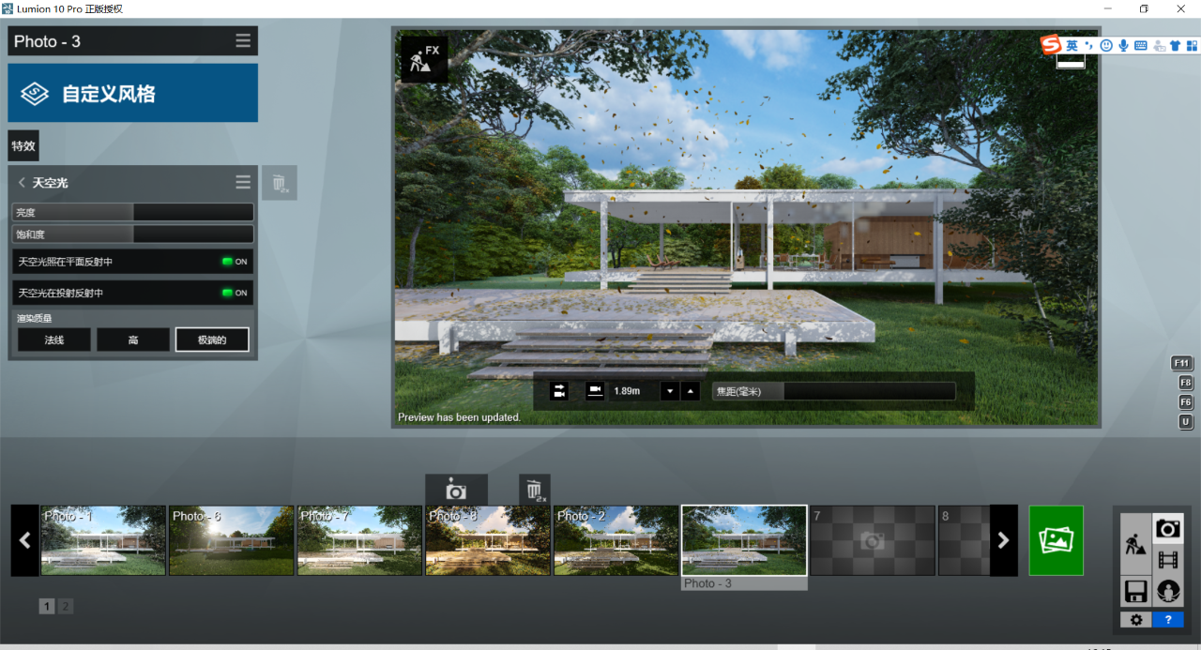
Task: Select the Photo - 7 thumbnail
Action: (x=360, y=540)
